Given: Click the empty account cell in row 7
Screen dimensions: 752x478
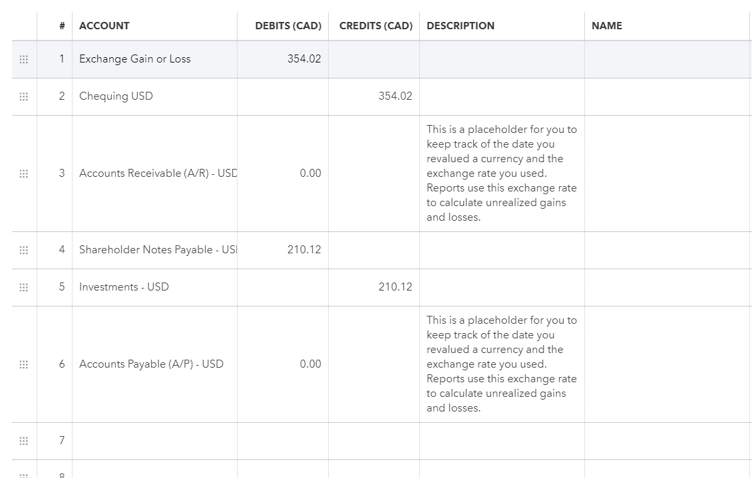Looking at the screenshot, I should tap(154, 441).
